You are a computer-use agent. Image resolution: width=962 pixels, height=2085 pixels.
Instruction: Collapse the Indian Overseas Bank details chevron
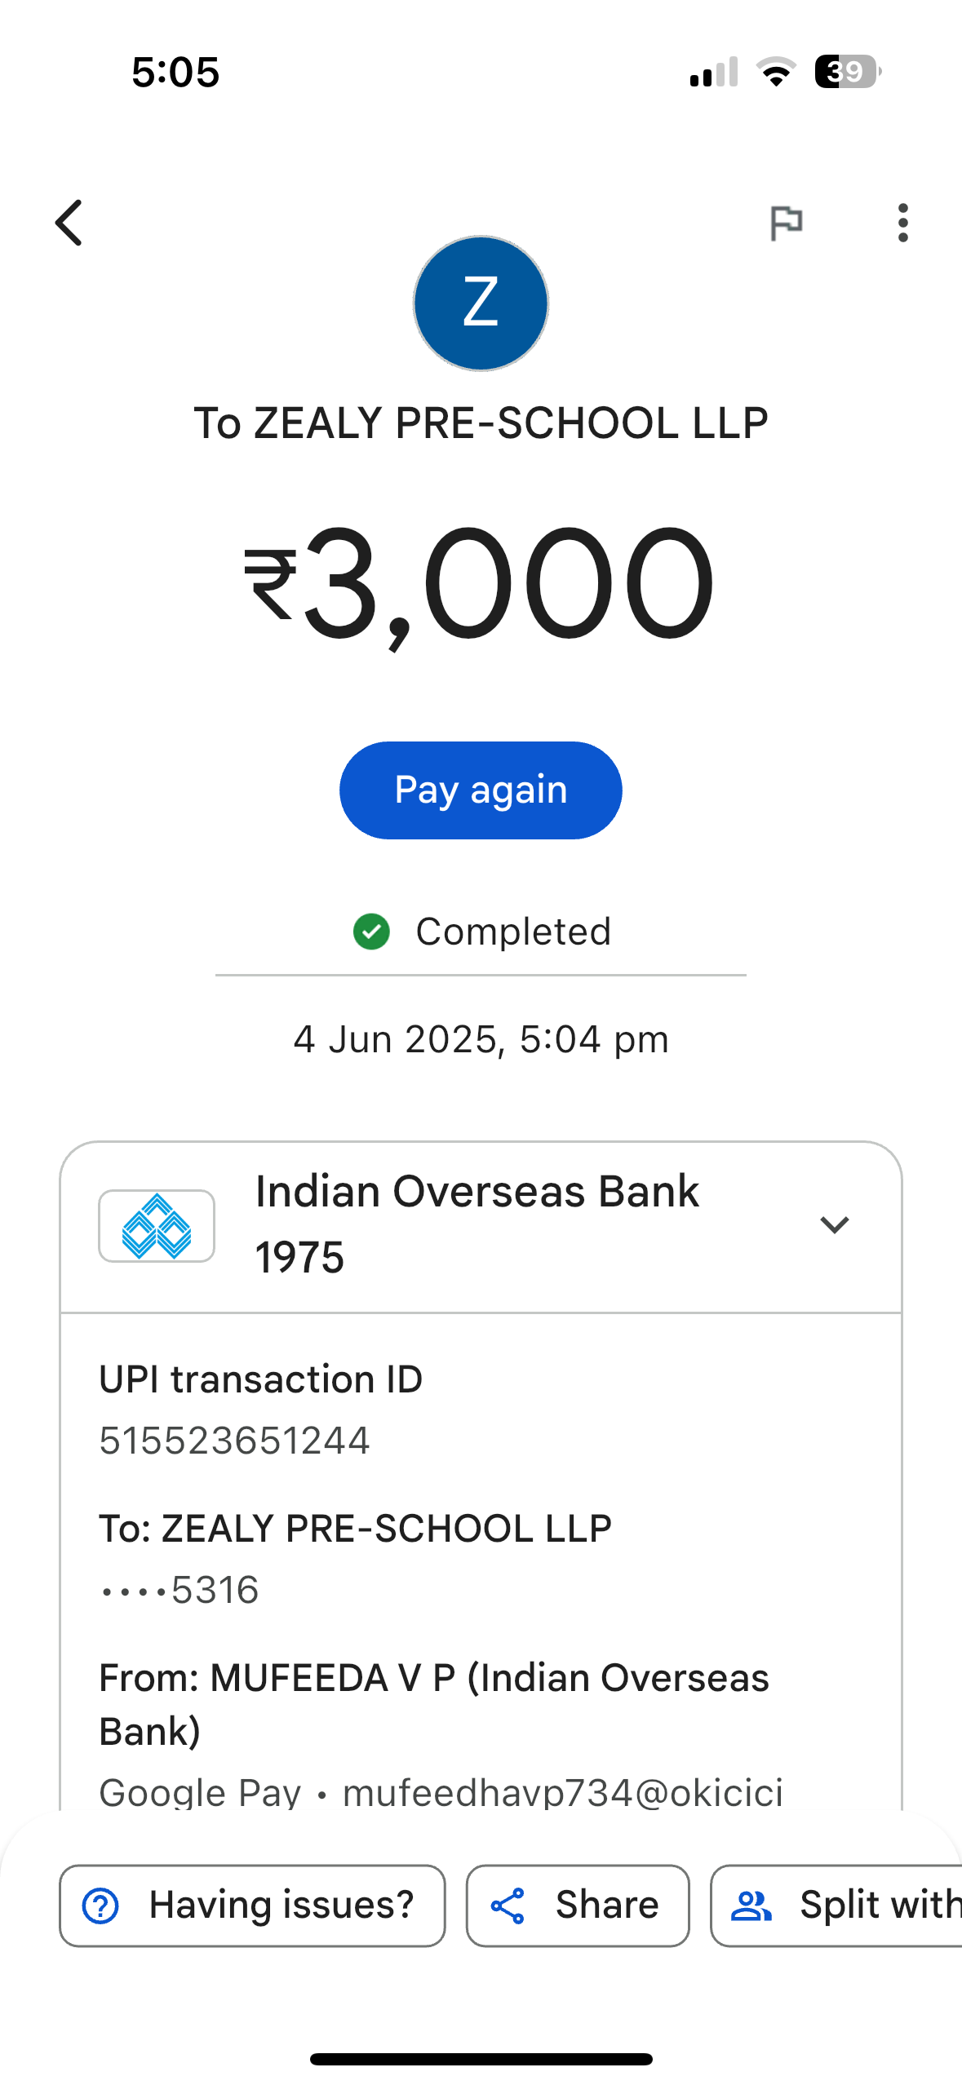835,1224
